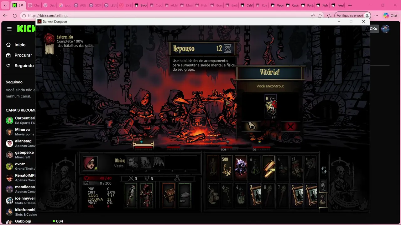This screenshot has height=225, width=401.
Task: Select the 500 gold stack in inventory
Action: click(x=227, y=167)
